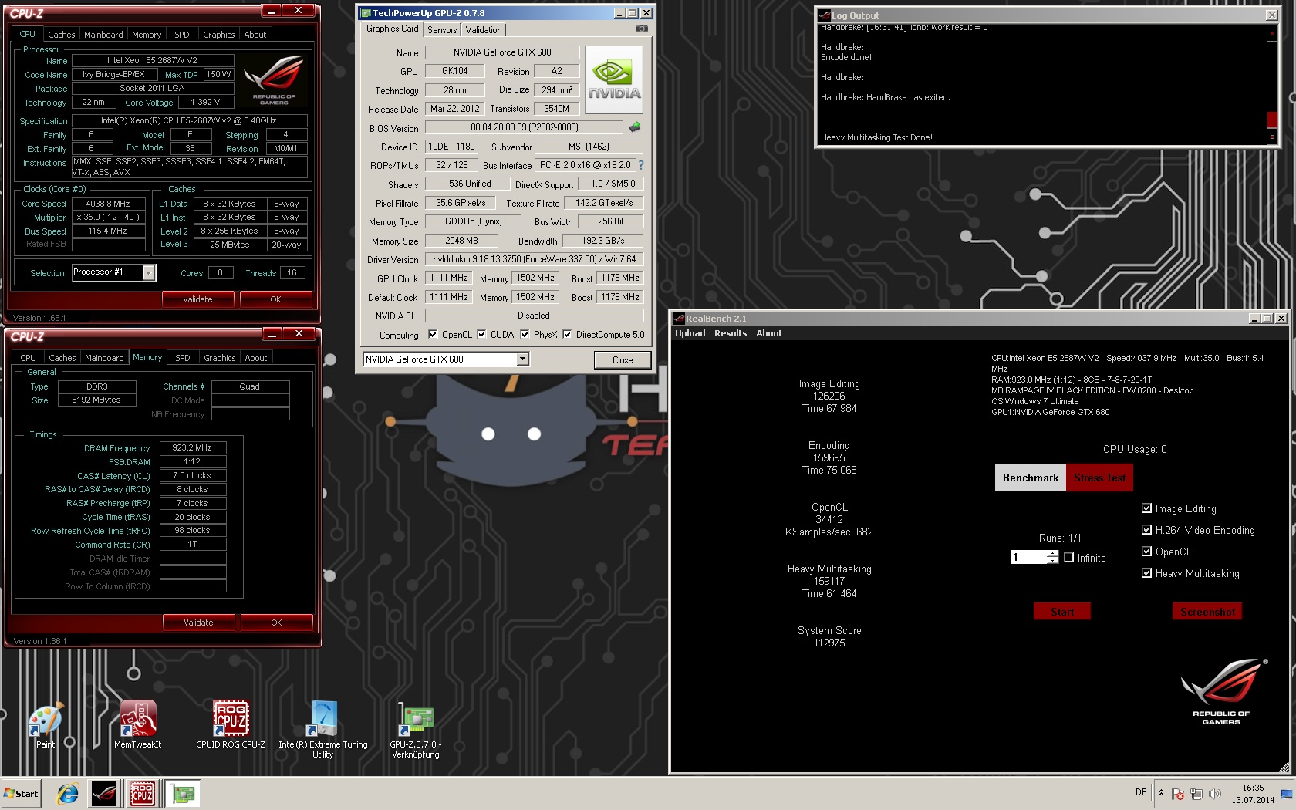Click the volume speaker tray icon

click(x=1215, y=794)
